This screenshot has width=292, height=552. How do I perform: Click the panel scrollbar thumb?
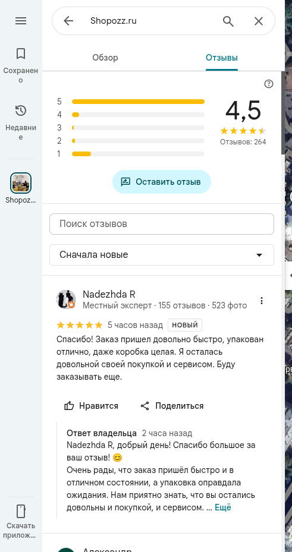(x=283, y=113)
